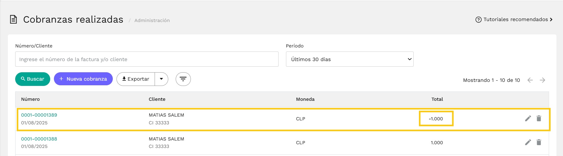This screenshot has width=563, height=156.
Task: Expand the Exportar dropdown arrow
Action: pos(161,79)
